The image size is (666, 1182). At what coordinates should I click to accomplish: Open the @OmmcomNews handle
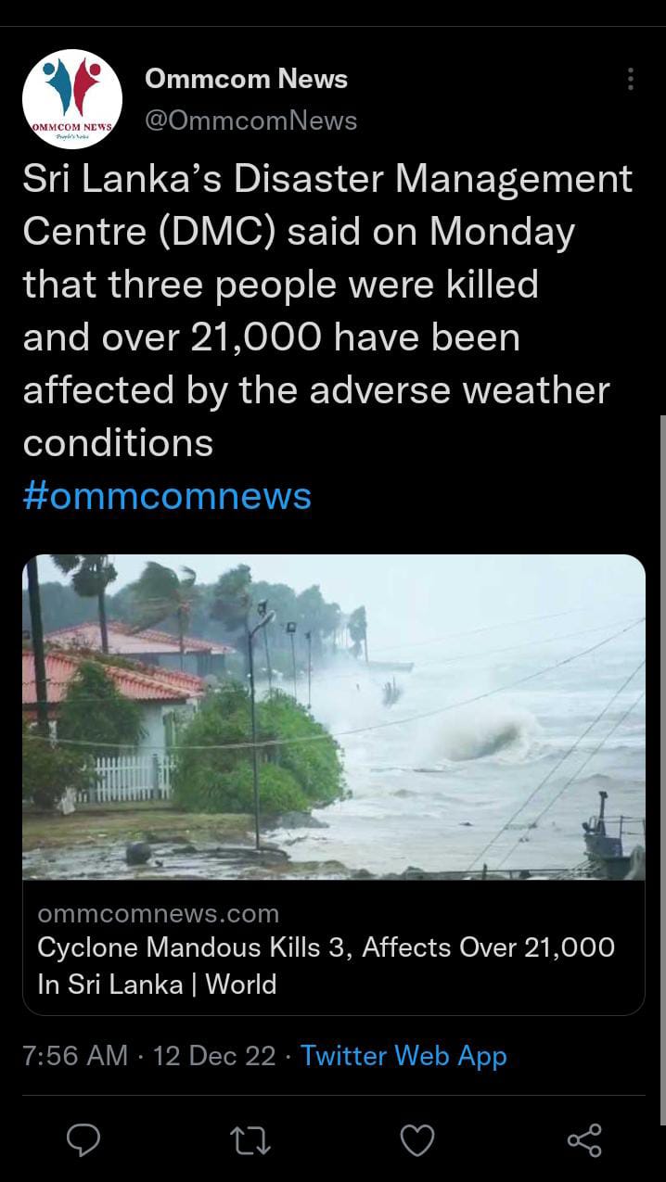pos(250,121)
